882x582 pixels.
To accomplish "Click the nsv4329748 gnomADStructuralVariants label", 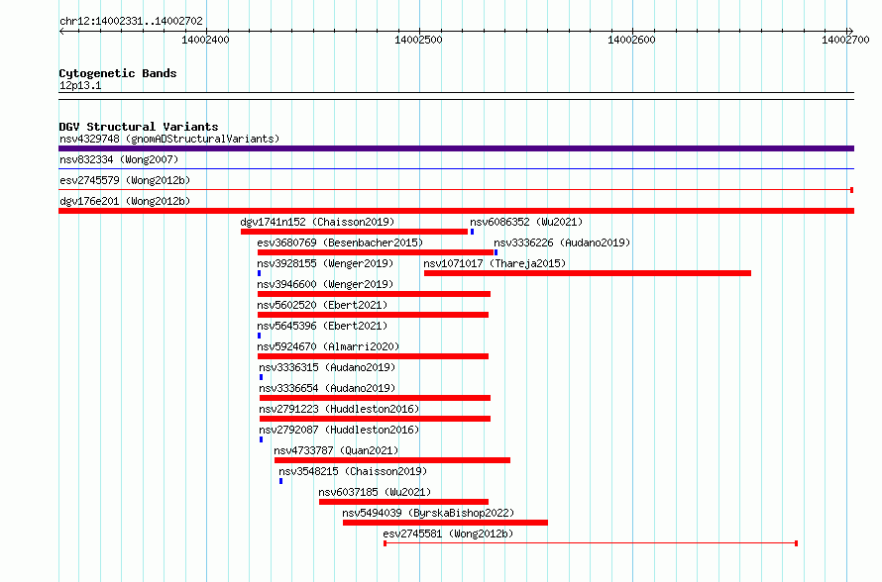I will (169, 139).
